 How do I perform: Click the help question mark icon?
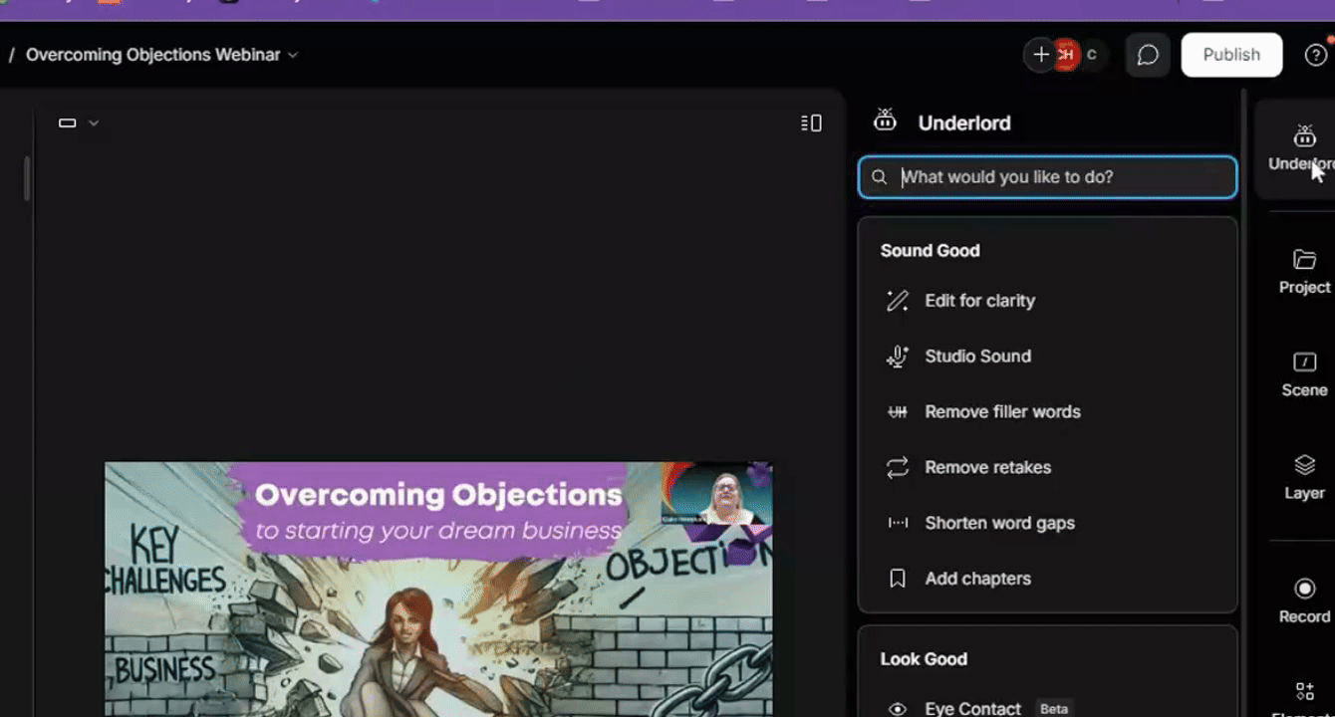pos(1315,55)
